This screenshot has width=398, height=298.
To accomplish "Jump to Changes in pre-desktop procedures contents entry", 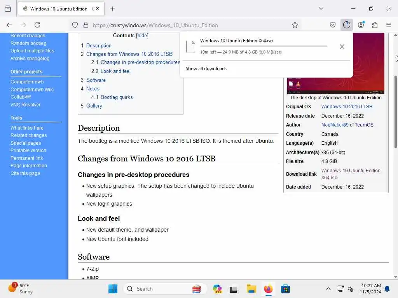I will tap(140, 62).
